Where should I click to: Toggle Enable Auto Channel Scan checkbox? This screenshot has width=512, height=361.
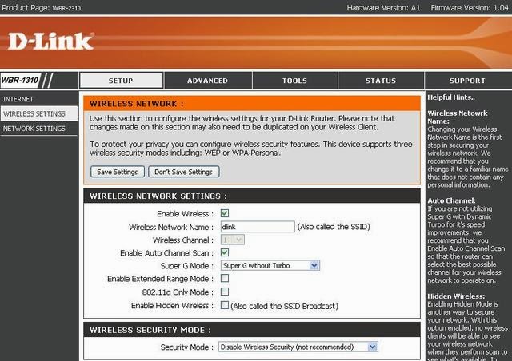click(x=225, y=252)
